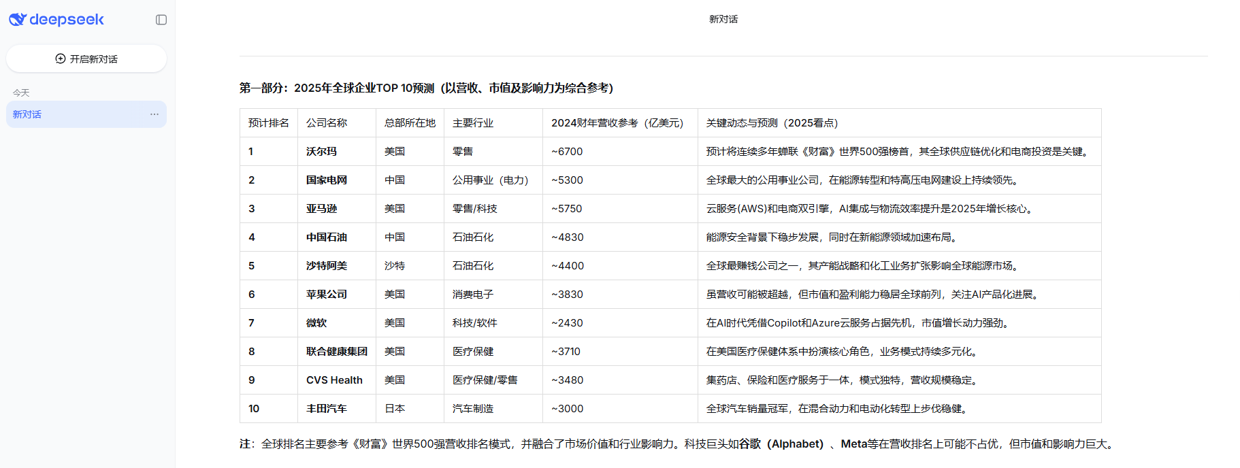Collapse the sidebar with the panel icon

click(161, 20)
